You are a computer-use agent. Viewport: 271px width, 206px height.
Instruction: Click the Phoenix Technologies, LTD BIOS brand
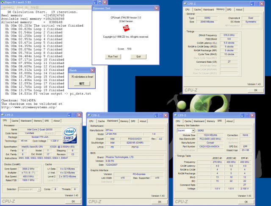135,157
